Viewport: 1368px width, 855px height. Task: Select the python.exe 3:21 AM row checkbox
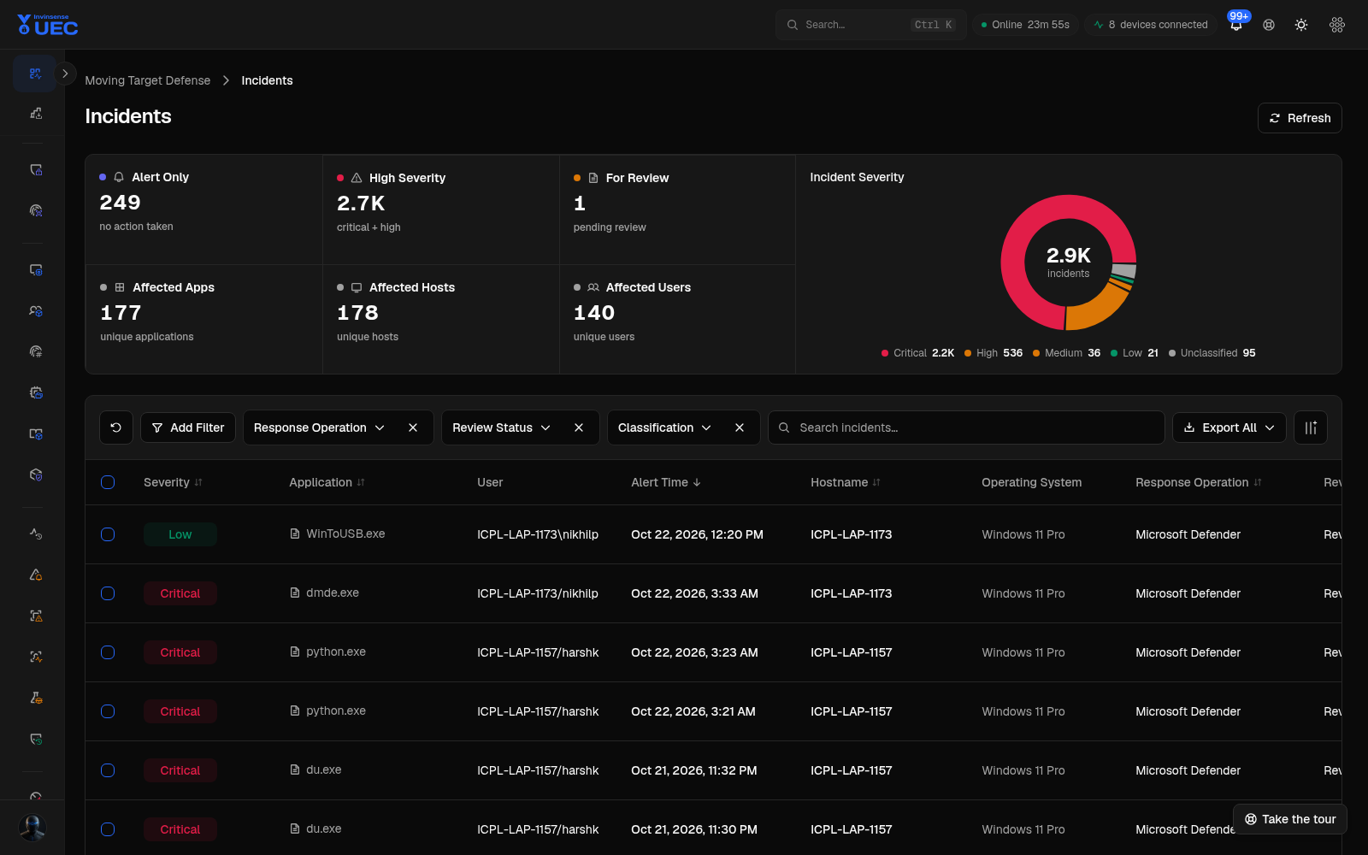tap(108, 711)
